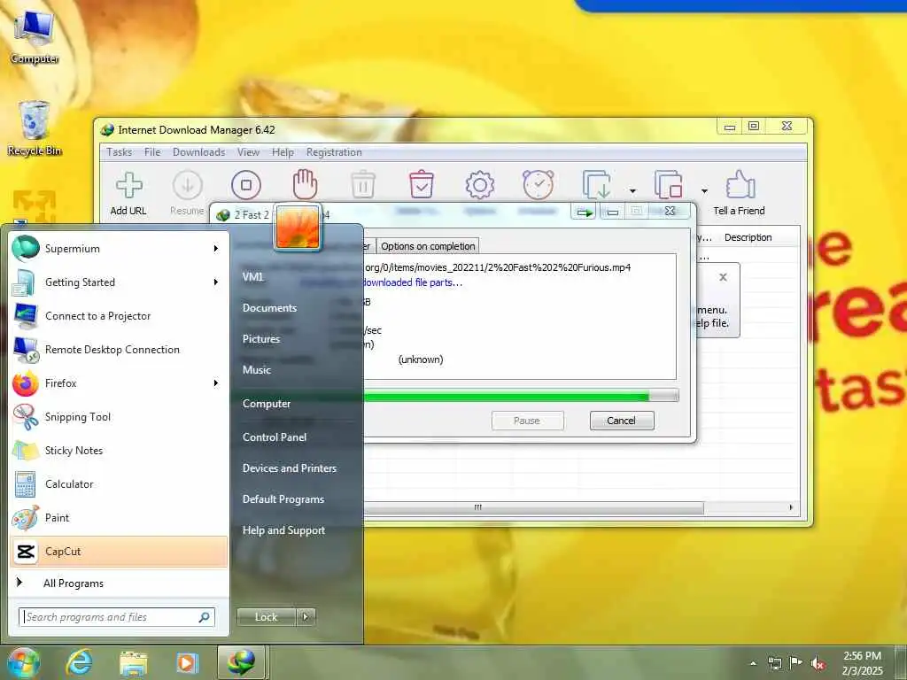Click the Cancel button in download dialog
Image resolution: width=907 pixels, height=680 pixels.
622,421
